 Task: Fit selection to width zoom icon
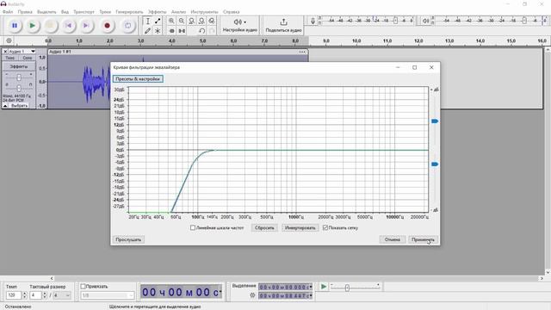coord(191,21)
